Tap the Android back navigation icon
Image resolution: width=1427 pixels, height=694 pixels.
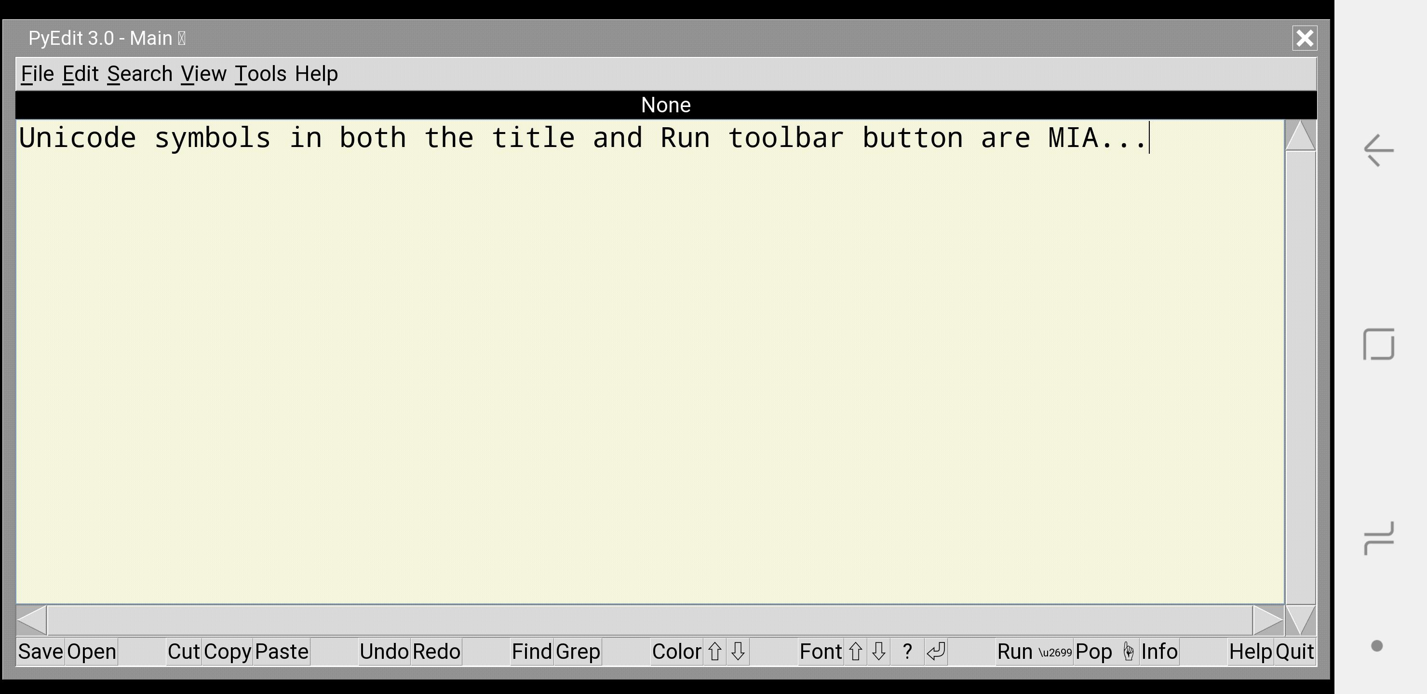tap(1378, 149)
